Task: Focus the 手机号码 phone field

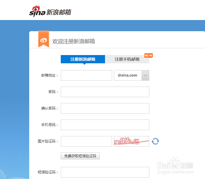Action: pos(105,125)
